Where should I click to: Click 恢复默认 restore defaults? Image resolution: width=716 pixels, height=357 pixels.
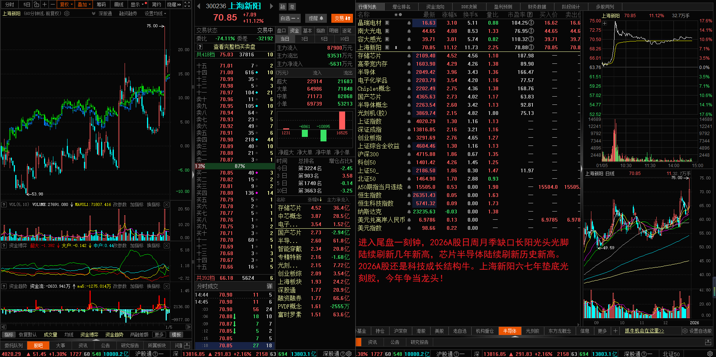point(28,335)
